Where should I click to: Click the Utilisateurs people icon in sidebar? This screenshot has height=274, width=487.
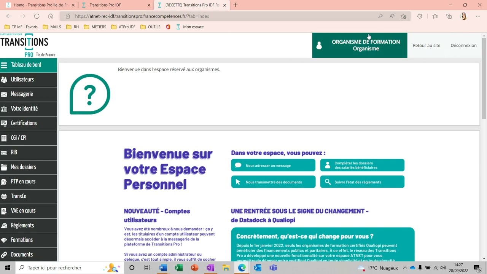tap(4, 80)
